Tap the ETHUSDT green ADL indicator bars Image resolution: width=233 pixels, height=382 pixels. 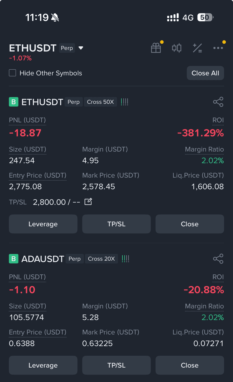(124, 102)
